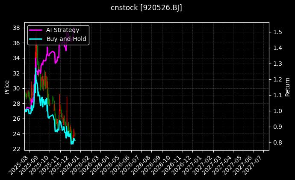The width and height of the screenshot is (295, 180).
Task: Click the cyan line swatch in legend
Action: 35,39
